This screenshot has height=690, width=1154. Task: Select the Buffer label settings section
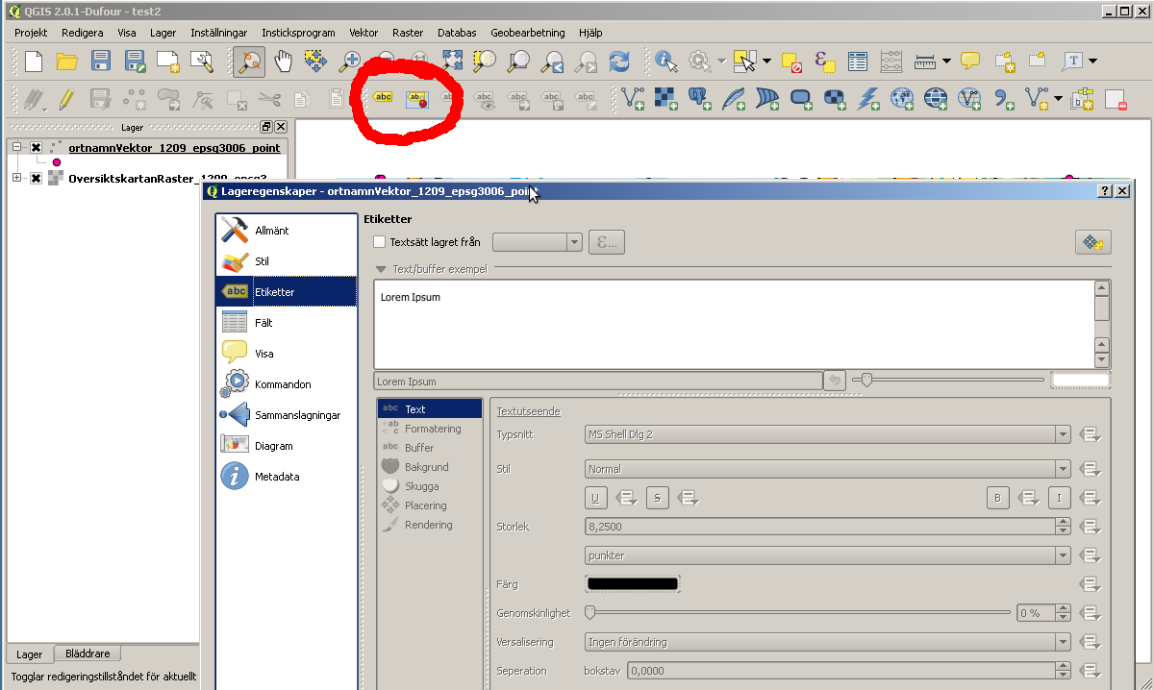(x=430, y=448)
